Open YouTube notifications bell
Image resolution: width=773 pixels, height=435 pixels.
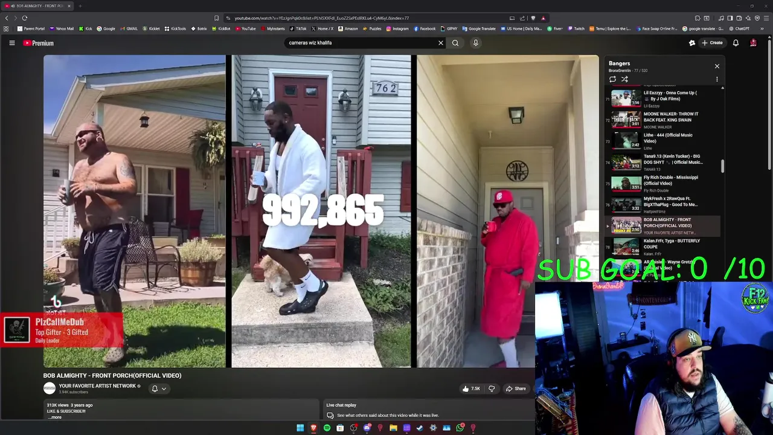(736, 43)
